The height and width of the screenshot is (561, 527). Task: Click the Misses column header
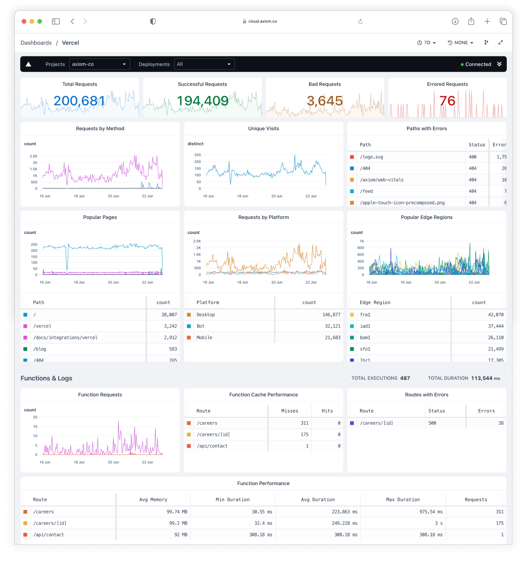point(290,411)
